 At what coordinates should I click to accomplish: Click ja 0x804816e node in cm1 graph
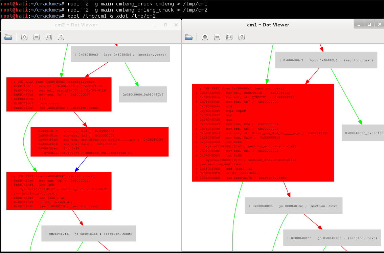[294, 206]
